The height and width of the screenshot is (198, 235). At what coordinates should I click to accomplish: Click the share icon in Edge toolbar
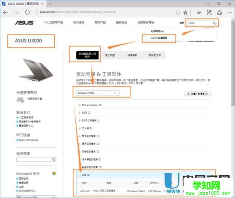point(220,12)
